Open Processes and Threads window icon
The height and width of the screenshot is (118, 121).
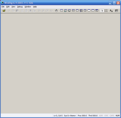click(x=93, y=11)
